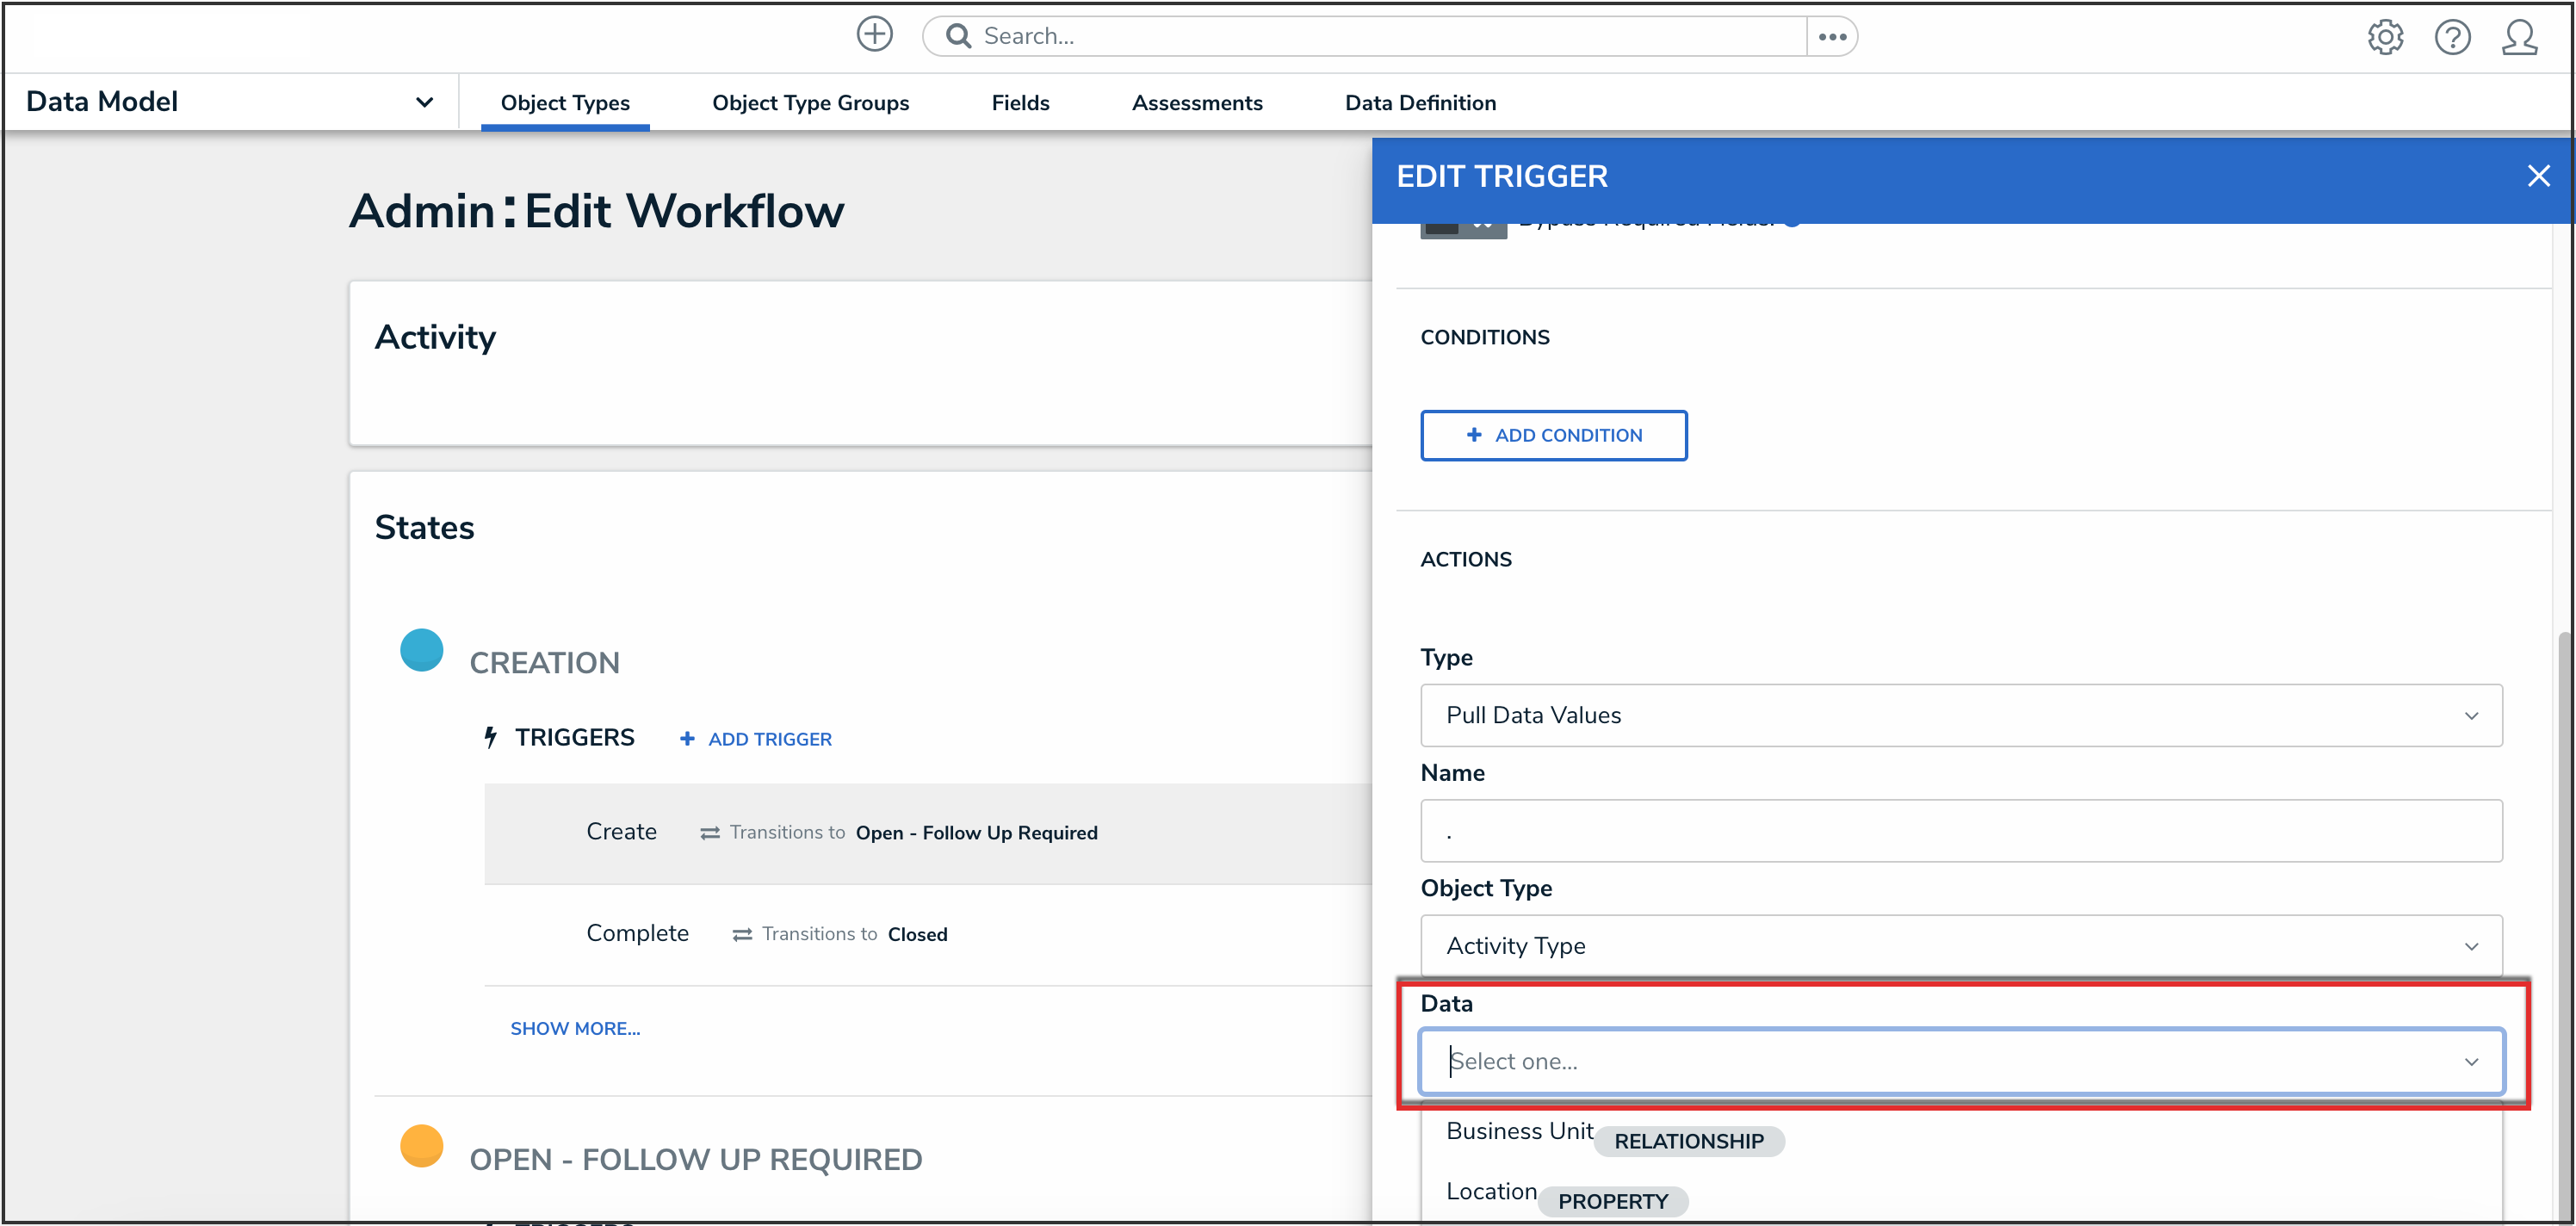
Task: Open the search options ellipsis menu
Action: point(1832,37)
